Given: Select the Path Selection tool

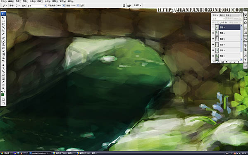Looking at the screenshot, I should [3, 72].
